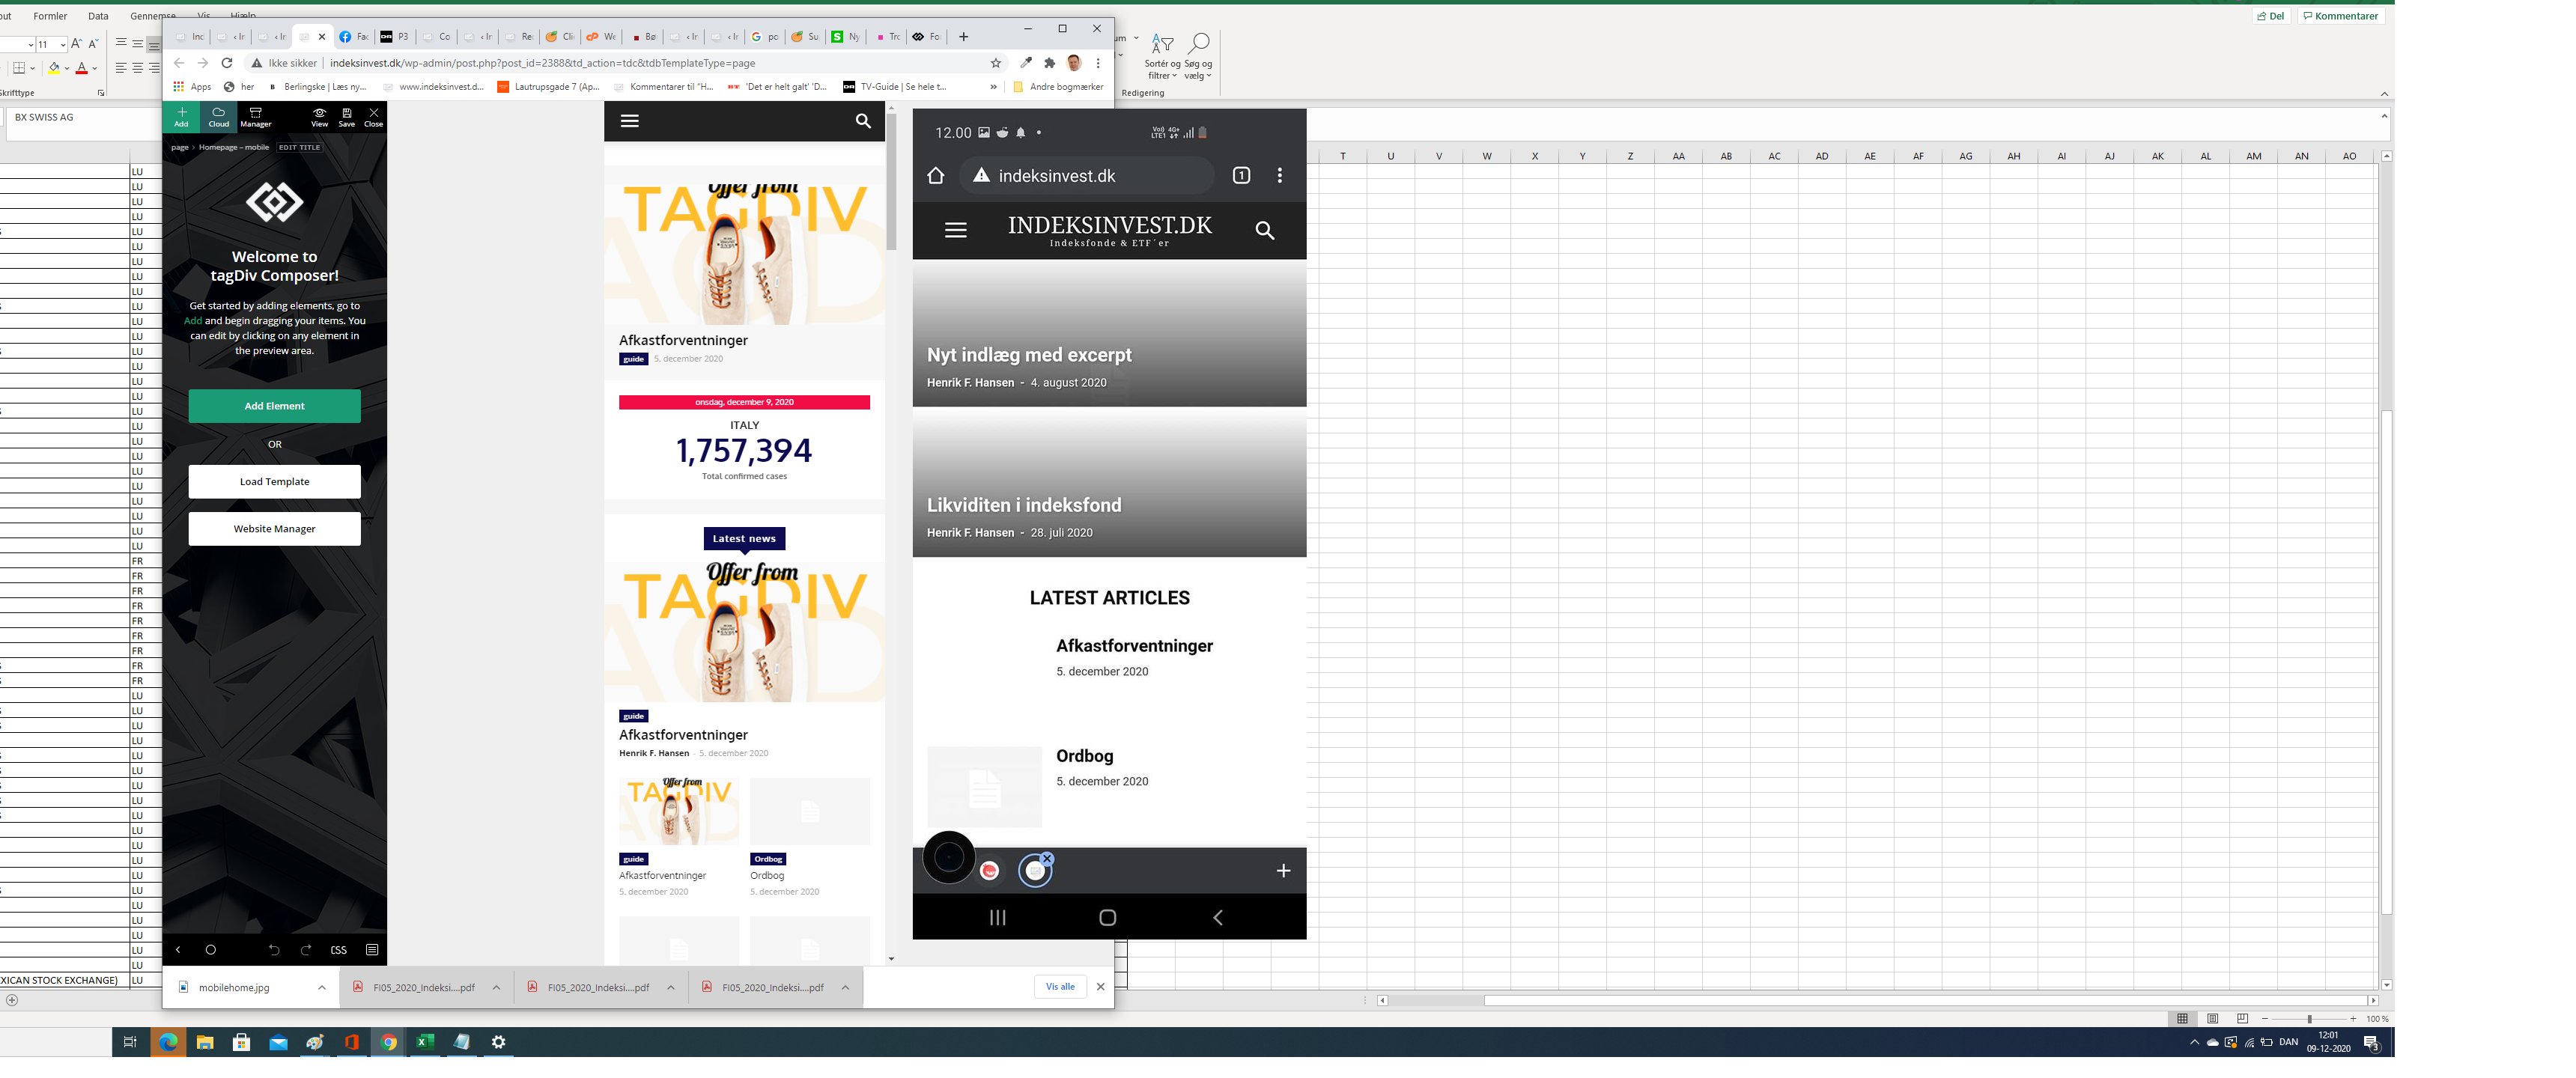
Task: Save the page in tagDiv Composer
Action: (x=346, y=117)
